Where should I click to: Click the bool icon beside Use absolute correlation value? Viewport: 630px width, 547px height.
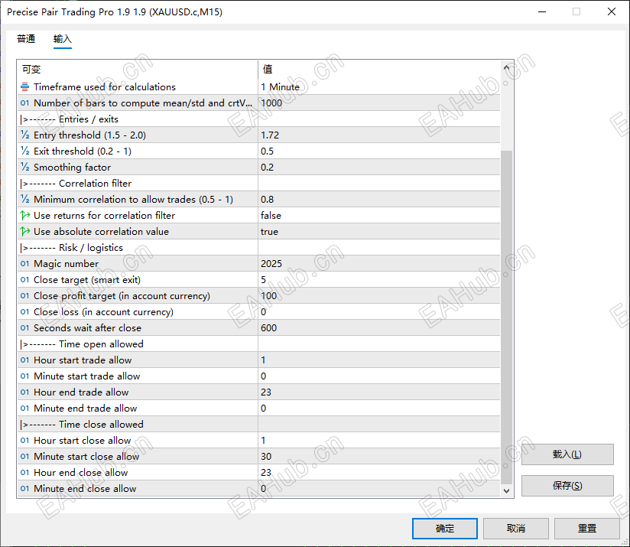click(25, 232)
